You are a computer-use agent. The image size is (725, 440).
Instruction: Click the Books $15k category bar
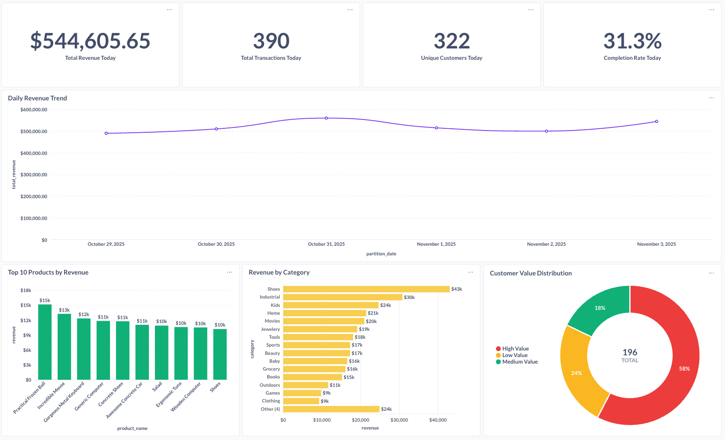(313, 377)
